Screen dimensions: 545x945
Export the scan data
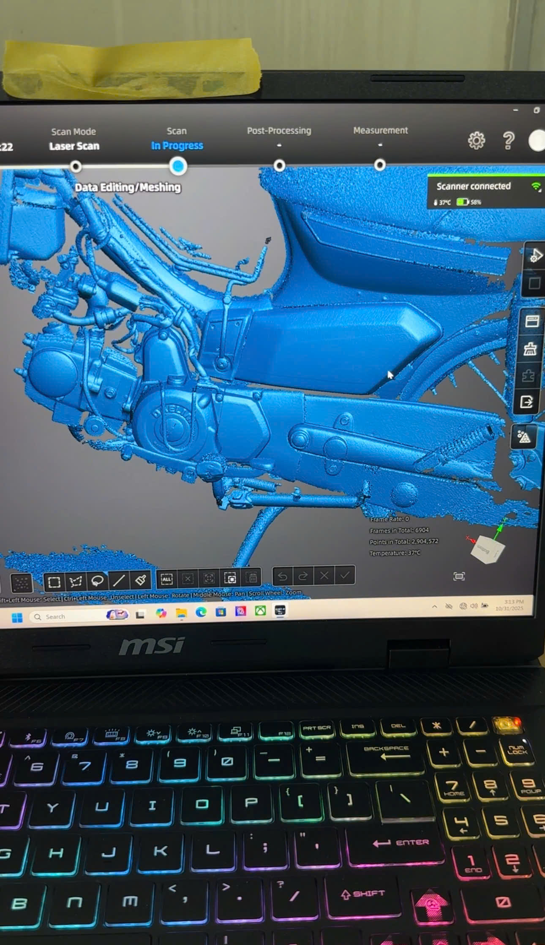[x=526, y=402]
